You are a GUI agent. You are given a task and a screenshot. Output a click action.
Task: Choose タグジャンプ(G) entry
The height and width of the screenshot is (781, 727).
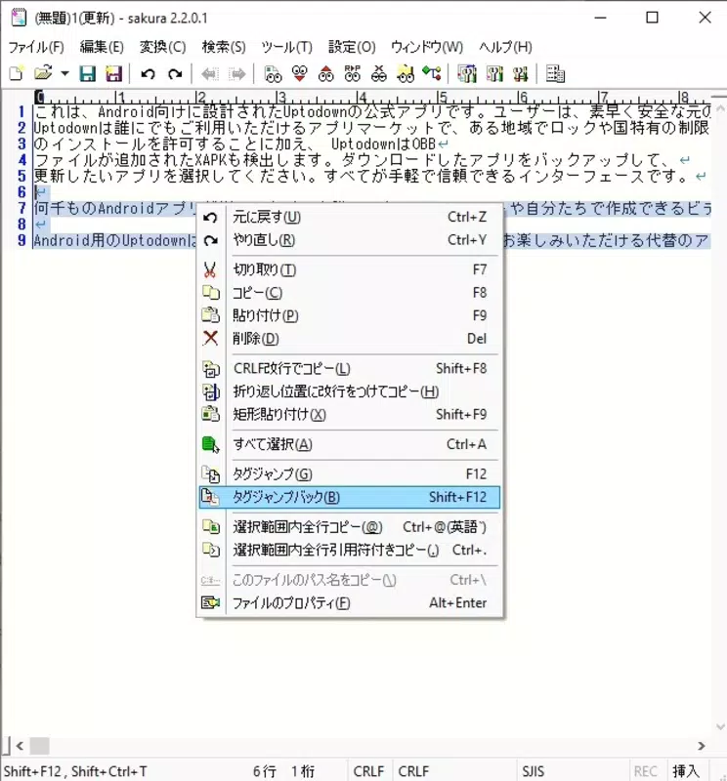click(349, 474)
